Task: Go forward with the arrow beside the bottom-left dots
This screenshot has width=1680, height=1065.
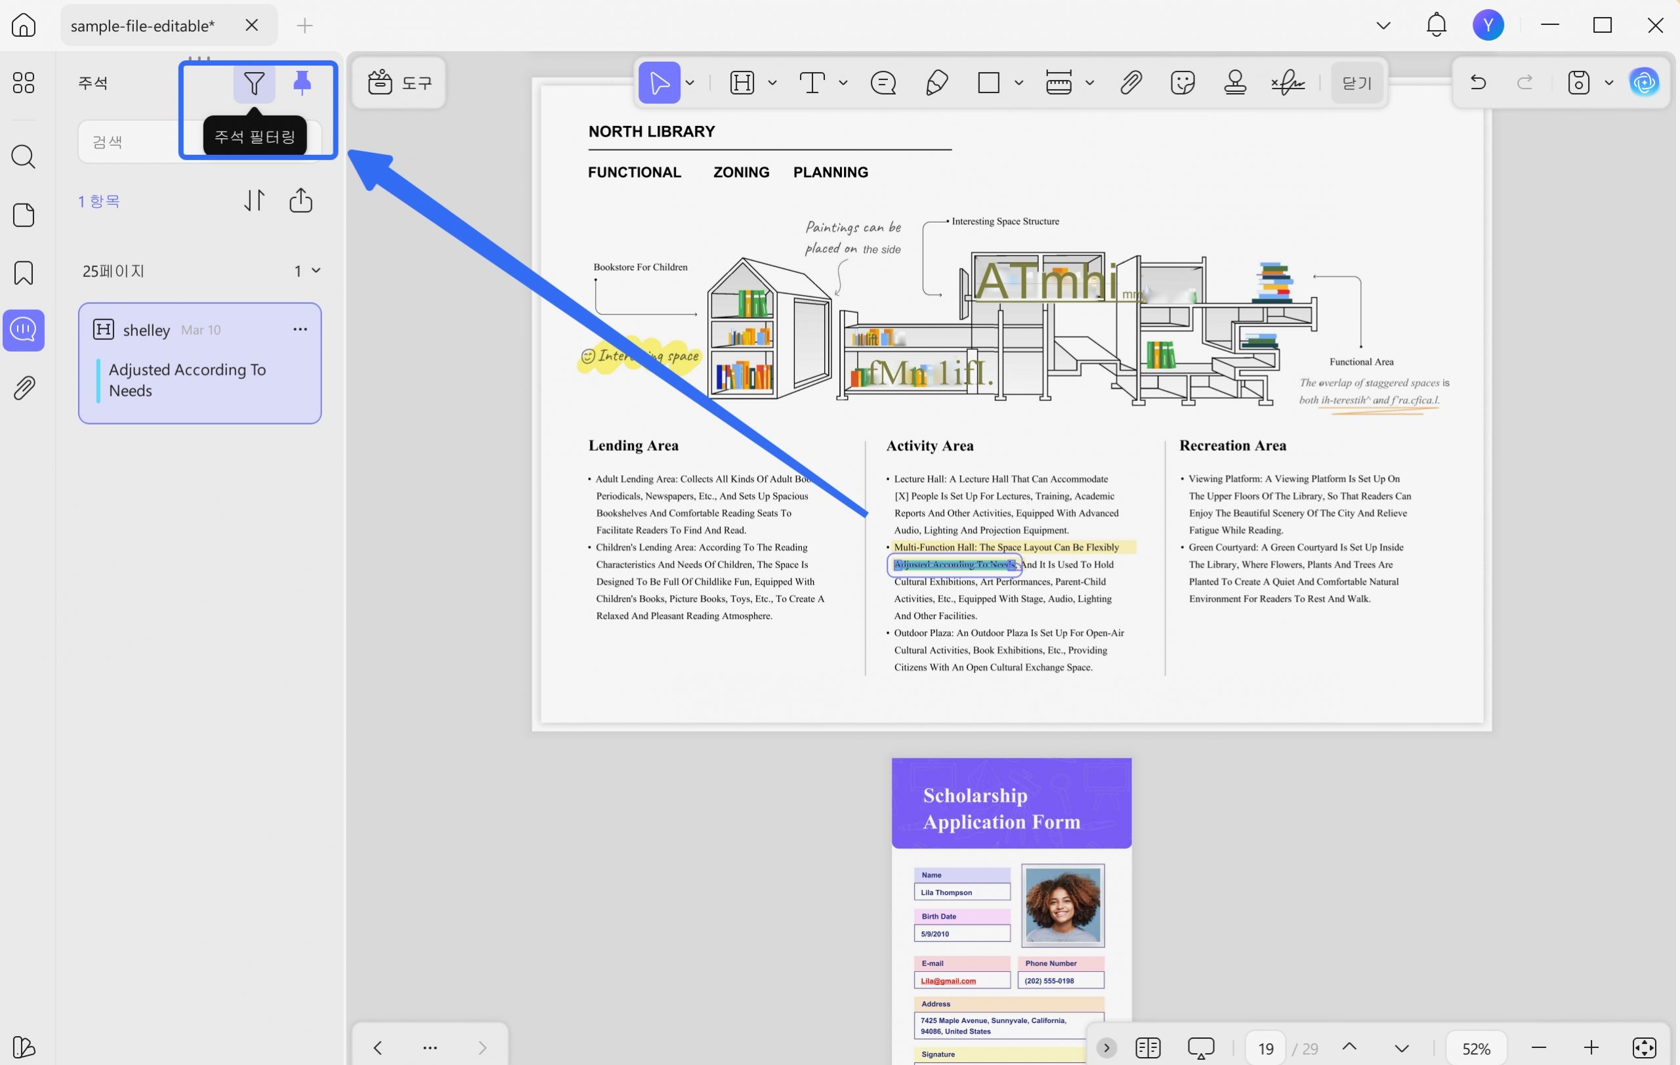Action: point(482,1047)
